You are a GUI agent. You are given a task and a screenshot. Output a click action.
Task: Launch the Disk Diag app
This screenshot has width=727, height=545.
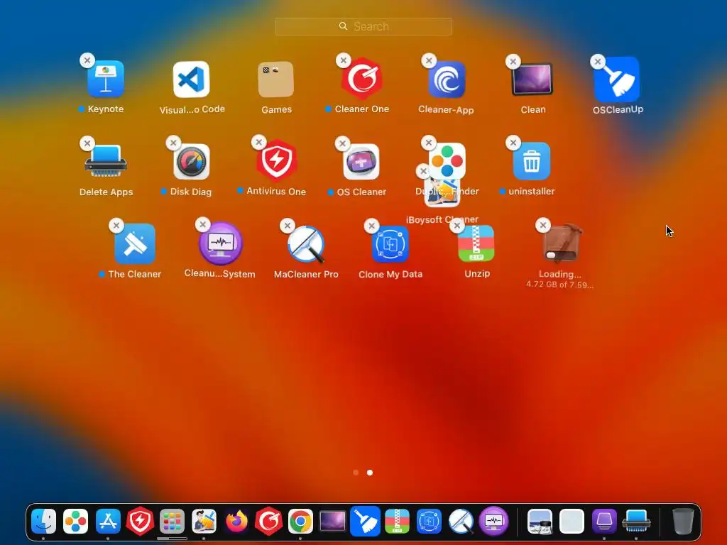tap(192, 161)
